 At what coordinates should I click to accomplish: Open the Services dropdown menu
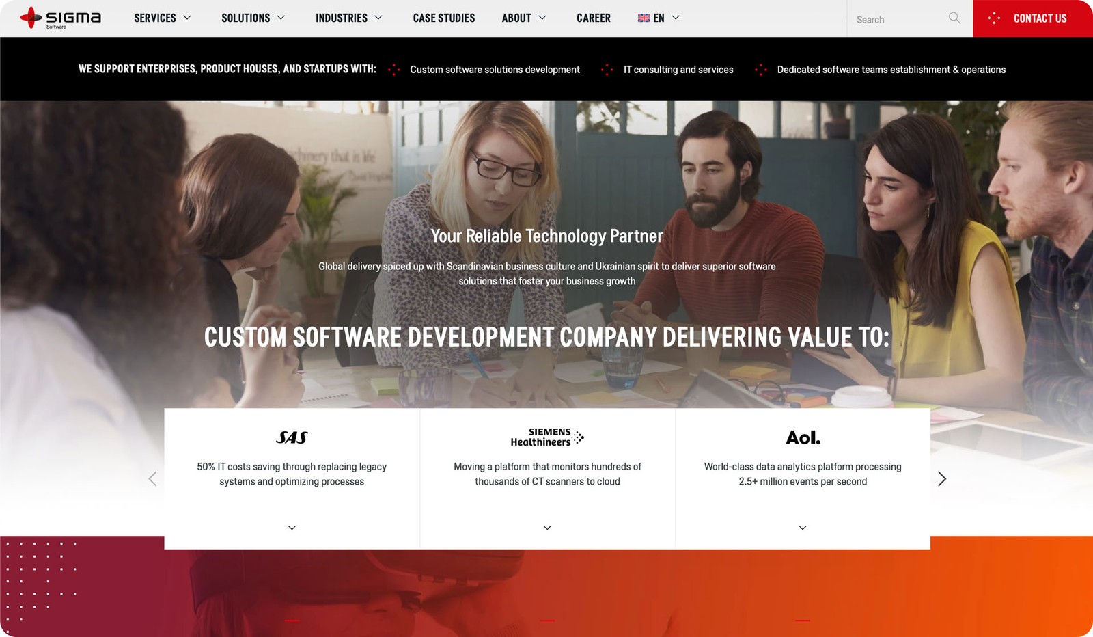pos(163,18)
